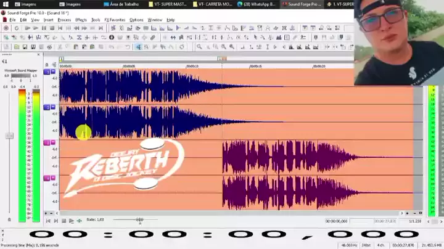Click the playback Rate slider handle
The image size is (444, 249).
[x=139, y=220]
